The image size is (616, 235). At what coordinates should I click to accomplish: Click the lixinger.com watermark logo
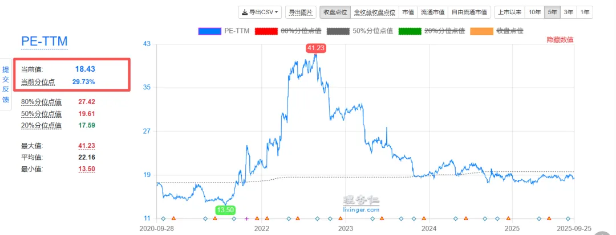pyautogui.click(x=361, y=204)
